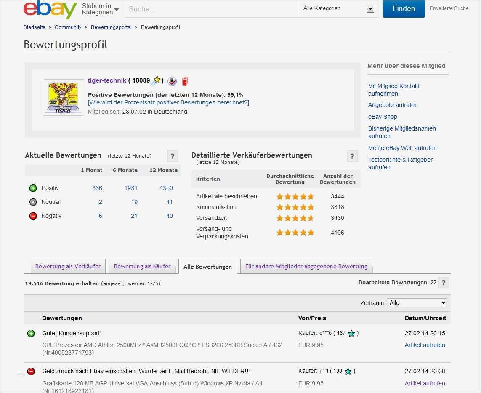
Task: Click the 3430 rating count value
Action: [337, 218]
